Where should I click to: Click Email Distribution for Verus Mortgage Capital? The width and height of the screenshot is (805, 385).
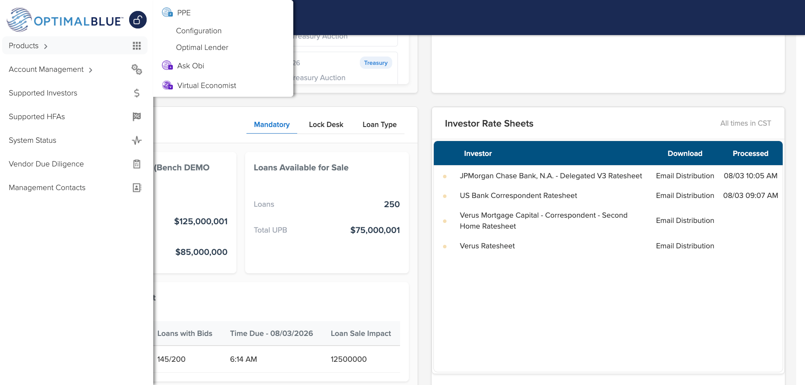pos(685,220)
